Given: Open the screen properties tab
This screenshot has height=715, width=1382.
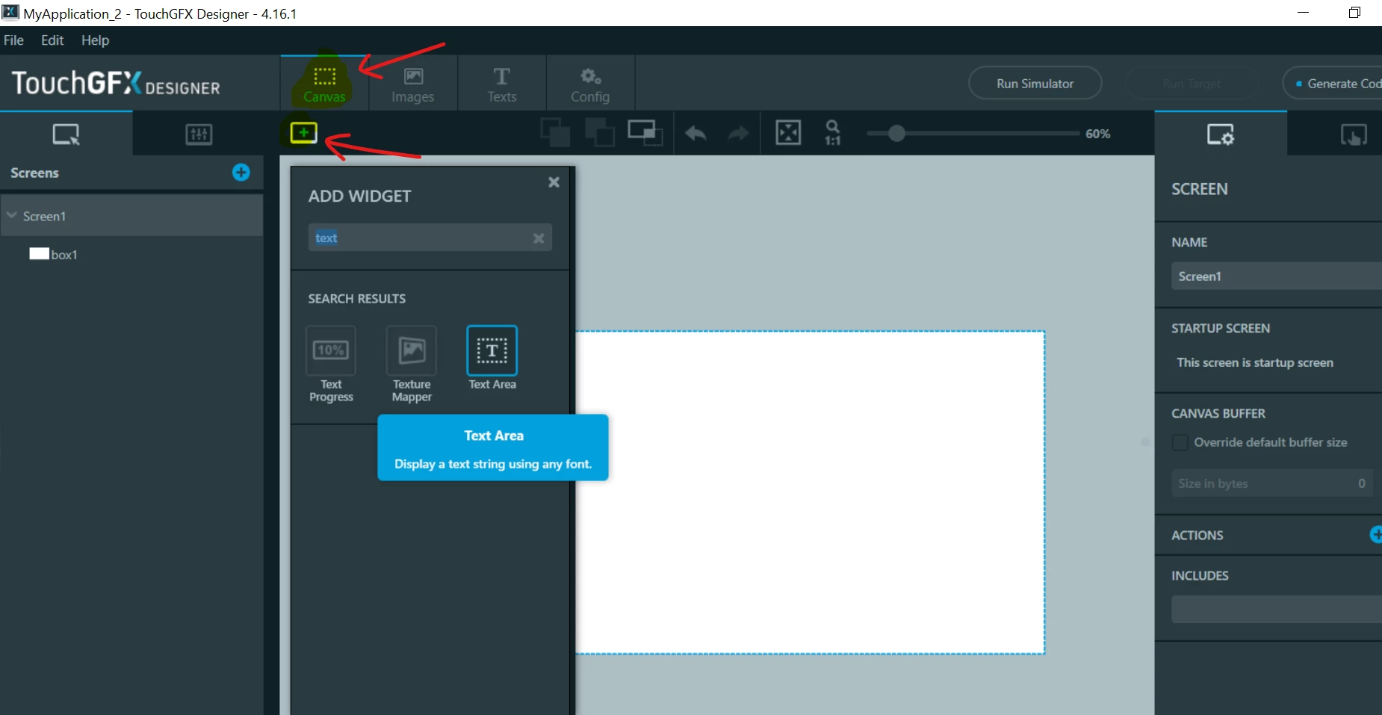Looking at the screenshot, I should (x=1221, y=134).
